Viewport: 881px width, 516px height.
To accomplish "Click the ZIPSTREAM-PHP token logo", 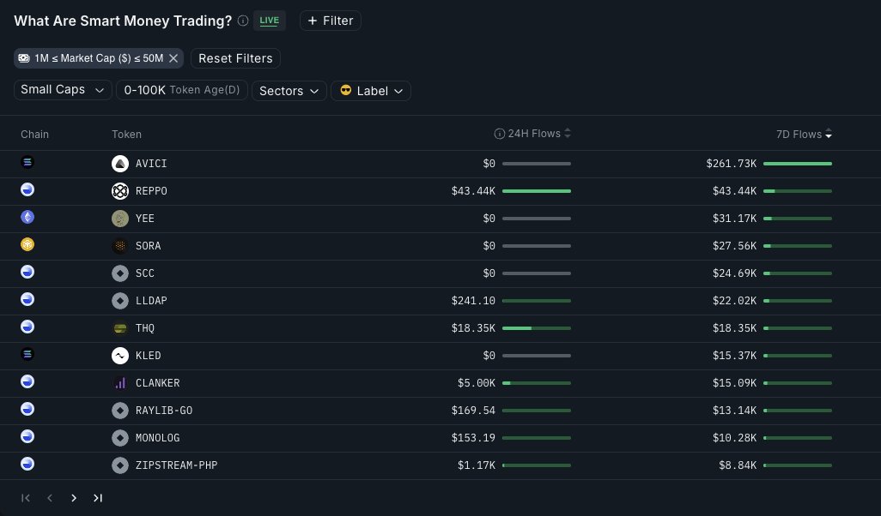I will pos(120,465).
